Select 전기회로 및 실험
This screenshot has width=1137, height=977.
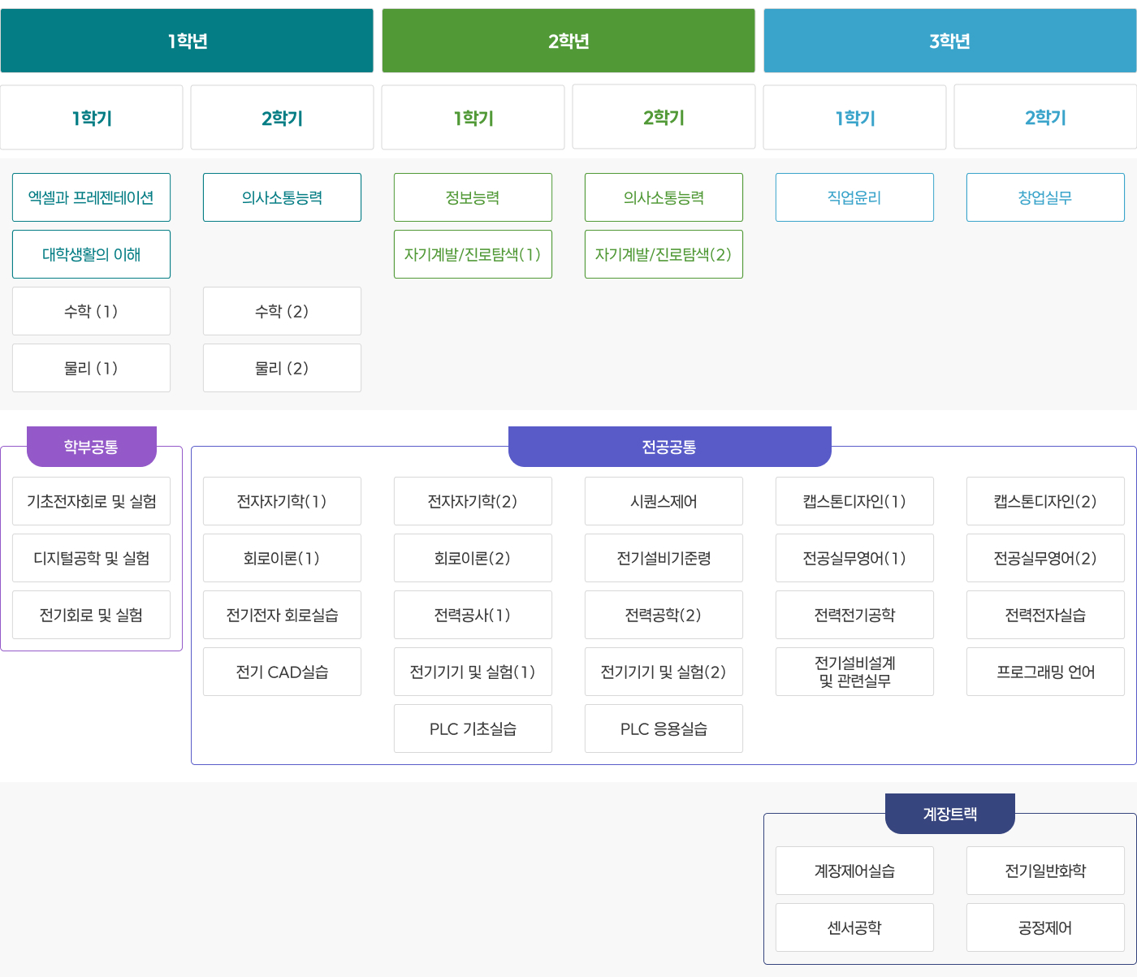pyautogui.click(x=91, y=615)
